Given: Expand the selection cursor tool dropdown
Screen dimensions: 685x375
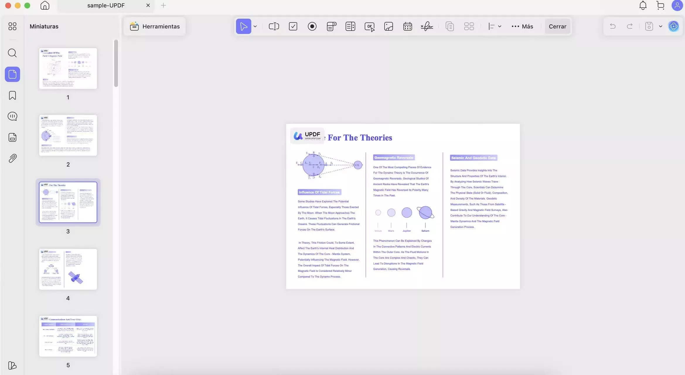Looking at the screenshot, I should coord(255,26).
